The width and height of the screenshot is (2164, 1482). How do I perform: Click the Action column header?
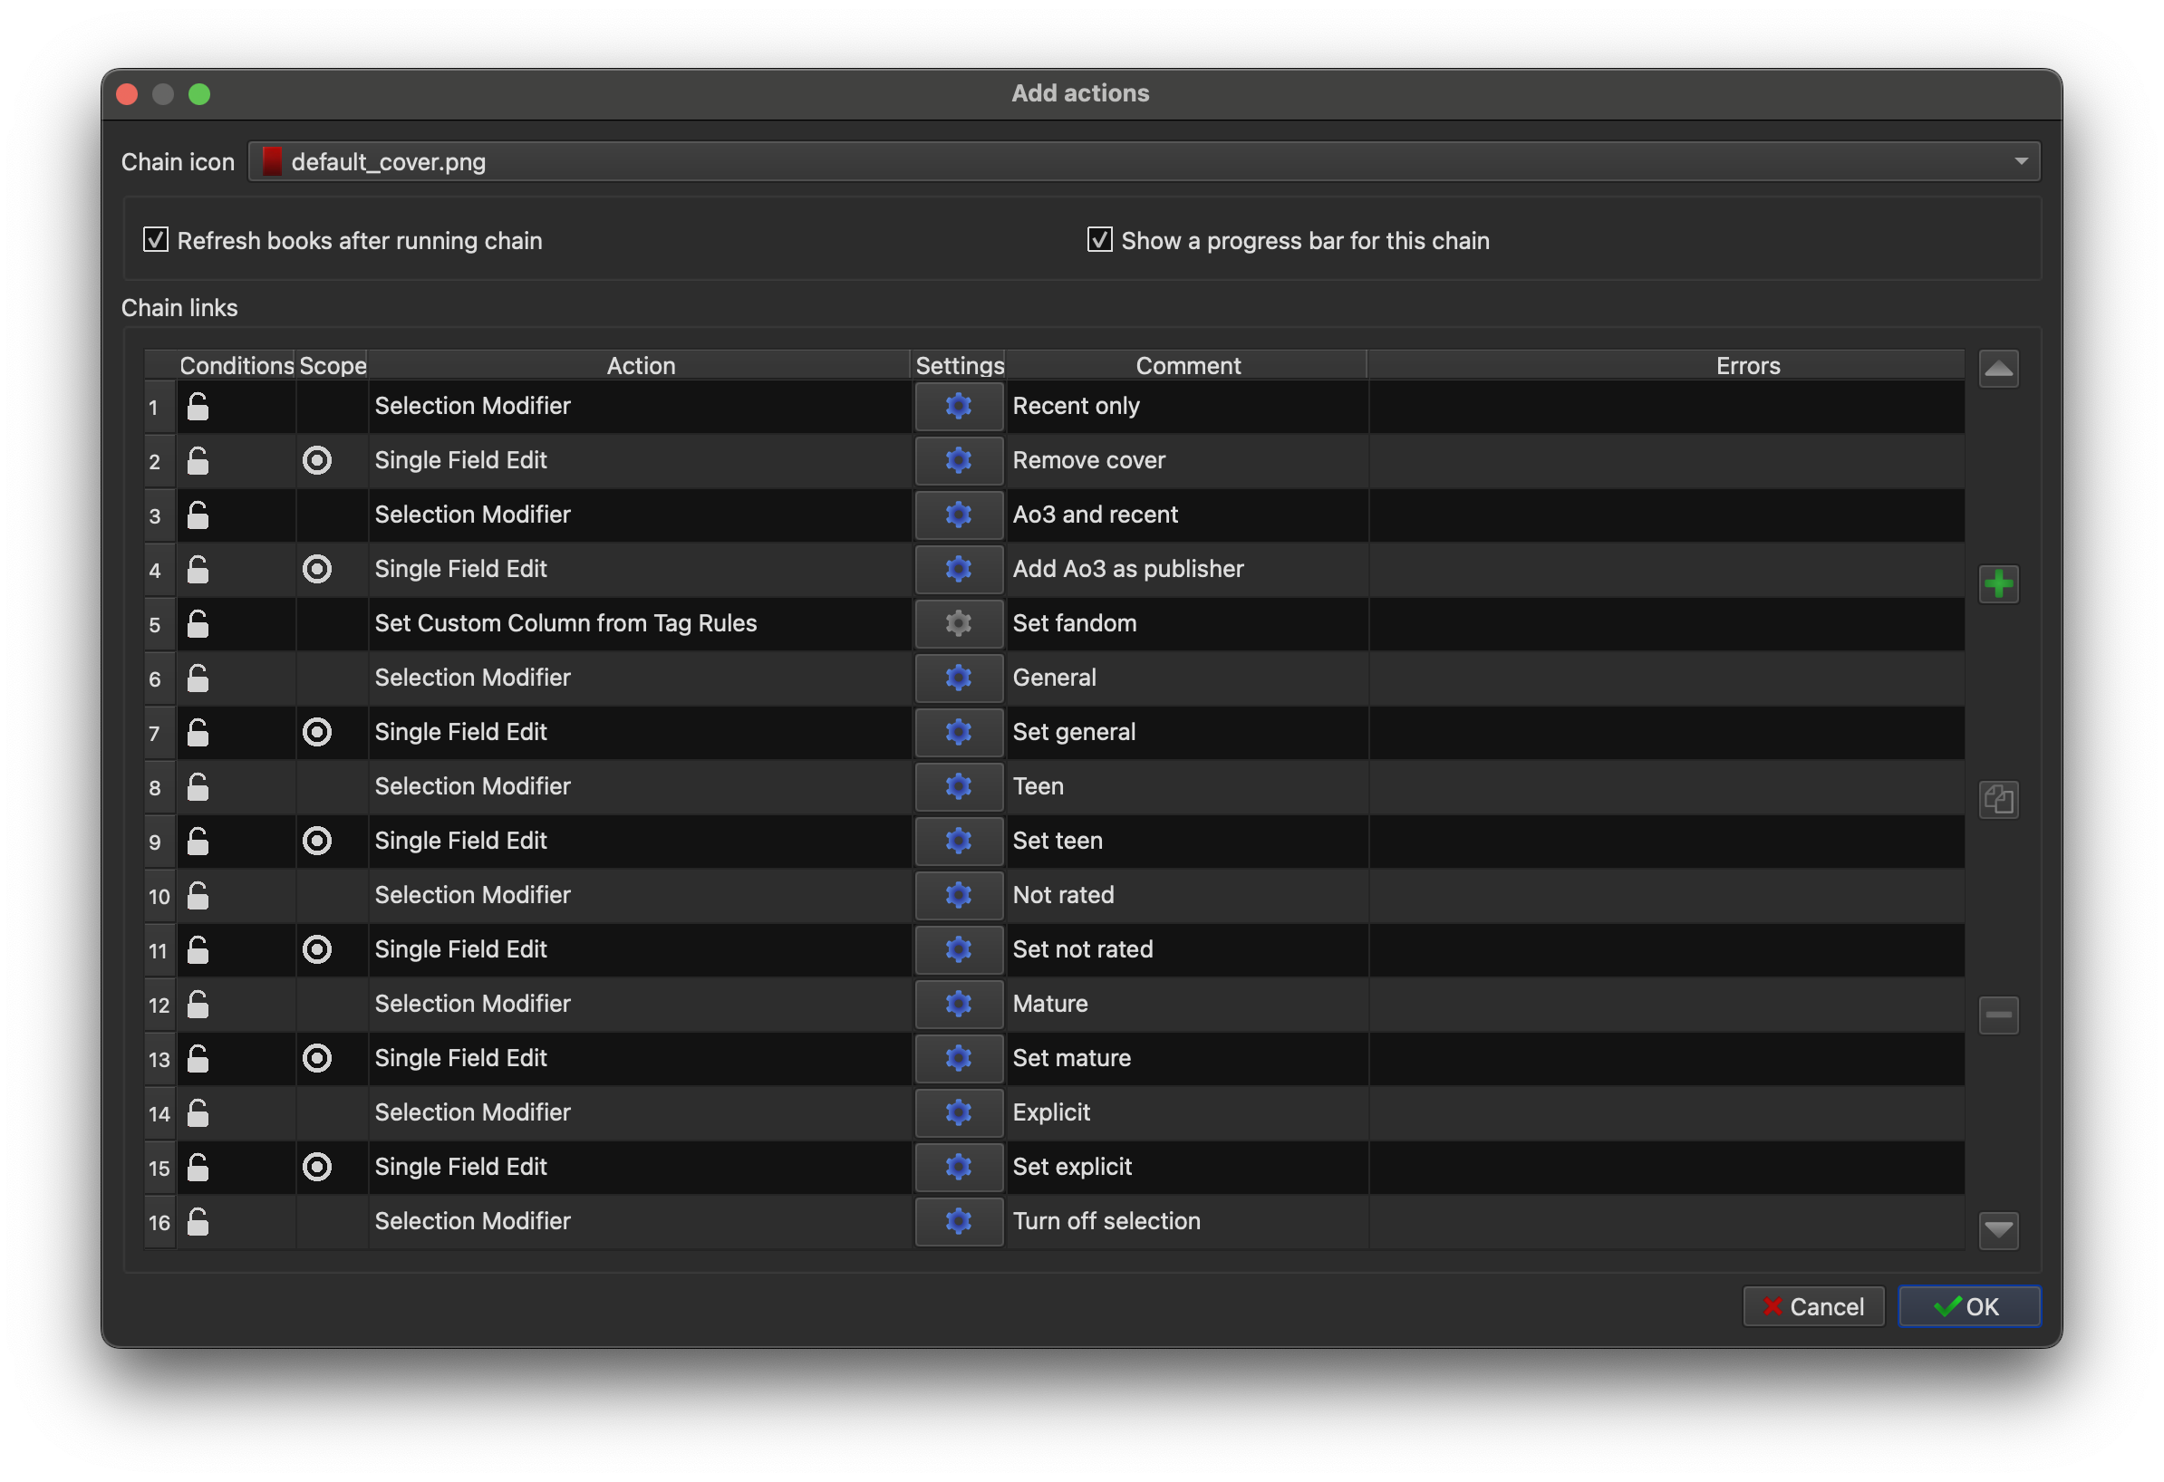pos(641,366)
